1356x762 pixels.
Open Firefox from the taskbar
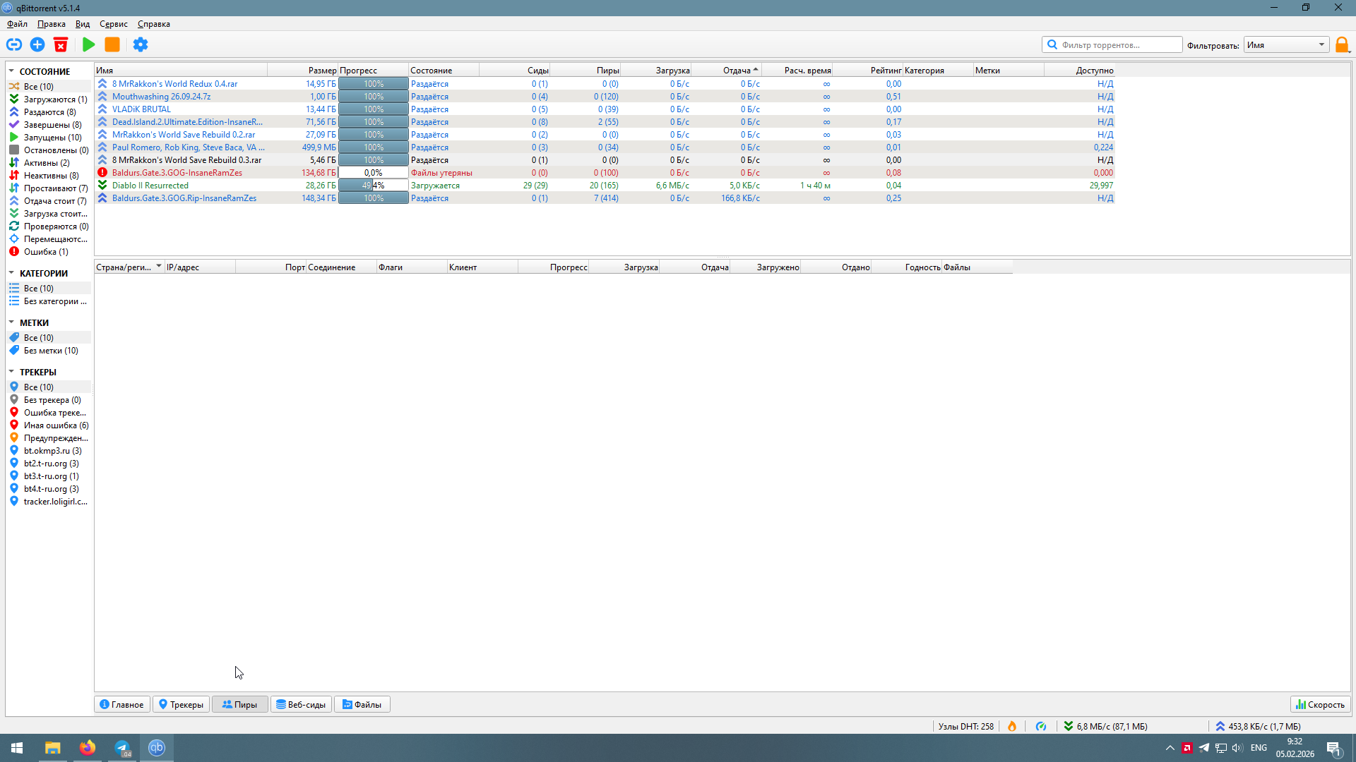88,748
